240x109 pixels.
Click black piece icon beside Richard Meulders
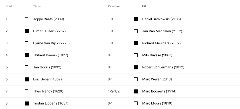click(136, 43)
